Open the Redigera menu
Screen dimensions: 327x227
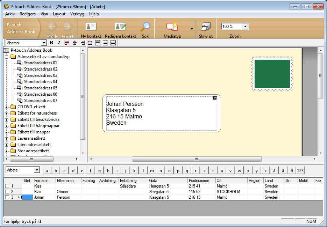(28, 14)
